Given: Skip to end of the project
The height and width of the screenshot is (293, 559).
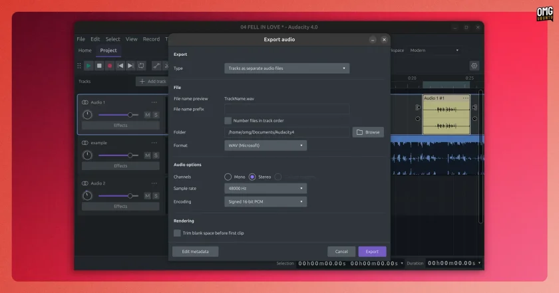Looking at the screenshot, I should pyautogui.click(x=130, y=66).
